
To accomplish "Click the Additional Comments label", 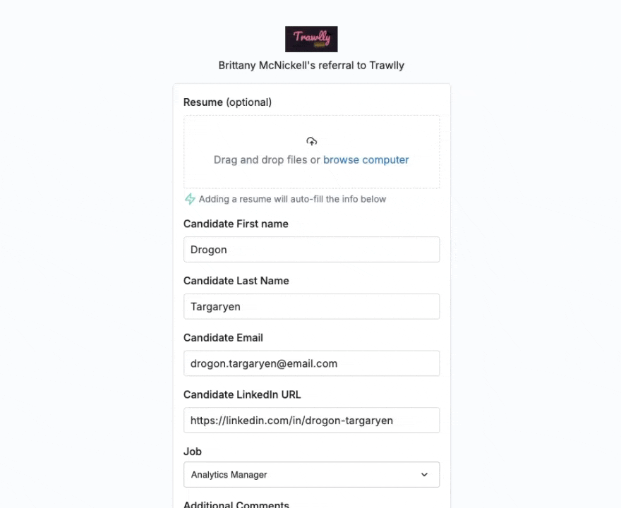I will (236, 504).
